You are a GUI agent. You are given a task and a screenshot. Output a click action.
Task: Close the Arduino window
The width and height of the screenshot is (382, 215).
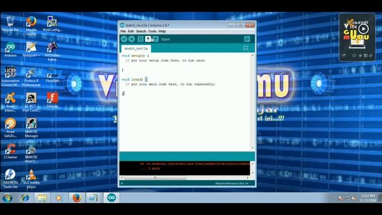point(249,25)
